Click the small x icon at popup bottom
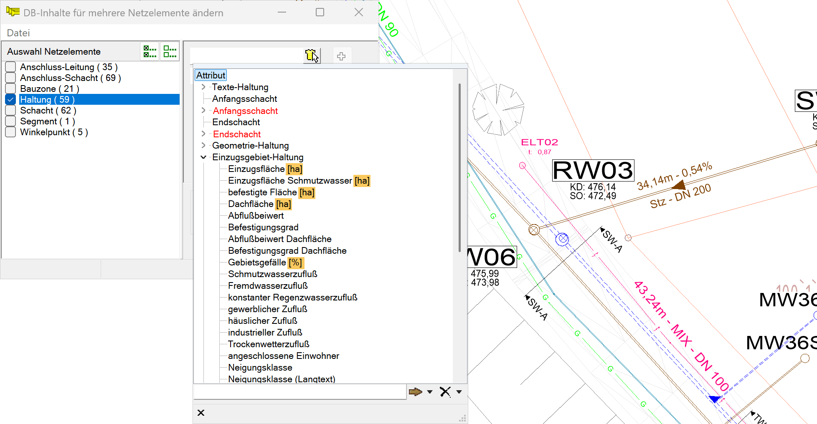817x424 pixels. tap(201, 413)
